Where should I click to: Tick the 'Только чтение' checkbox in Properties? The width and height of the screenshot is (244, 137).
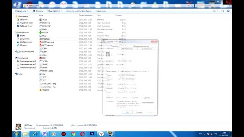115,98
